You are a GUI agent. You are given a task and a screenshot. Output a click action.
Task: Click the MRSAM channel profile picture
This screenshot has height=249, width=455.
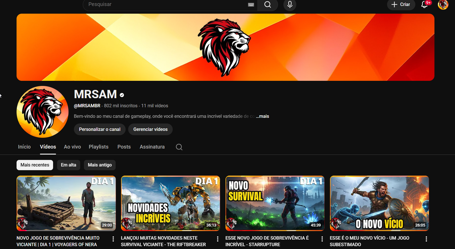click(x=43, y=112)
